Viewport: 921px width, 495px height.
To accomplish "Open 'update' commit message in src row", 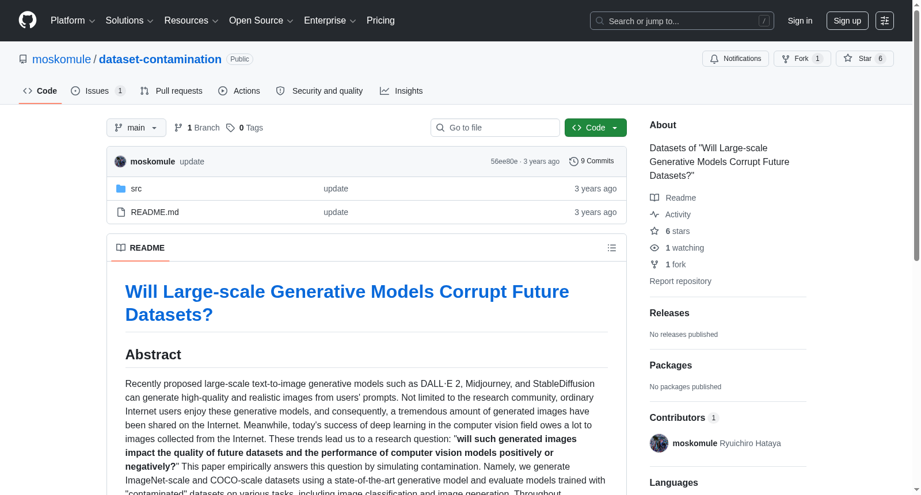I will (336, 189).
